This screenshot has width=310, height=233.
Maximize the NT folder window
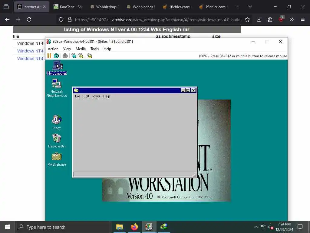[x=188, y=90]
